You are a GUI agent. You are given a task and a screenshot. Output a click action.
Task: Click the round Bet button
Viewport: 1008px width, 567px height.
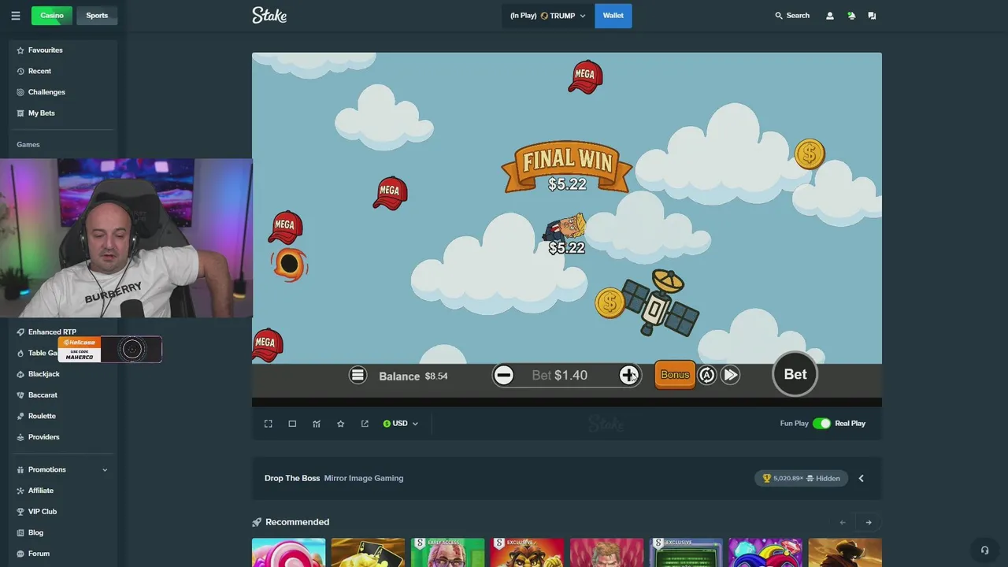[795, 374]
